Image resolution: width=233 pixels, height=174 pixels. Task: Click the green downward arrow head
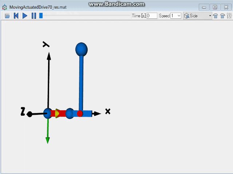pyautogui.click(x=47, y=140)
